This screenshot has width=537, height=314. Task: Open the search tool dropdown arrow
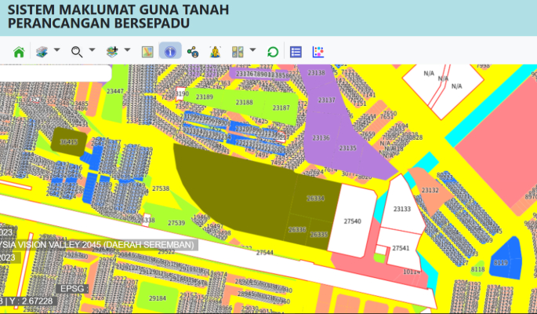click(92, 52)
